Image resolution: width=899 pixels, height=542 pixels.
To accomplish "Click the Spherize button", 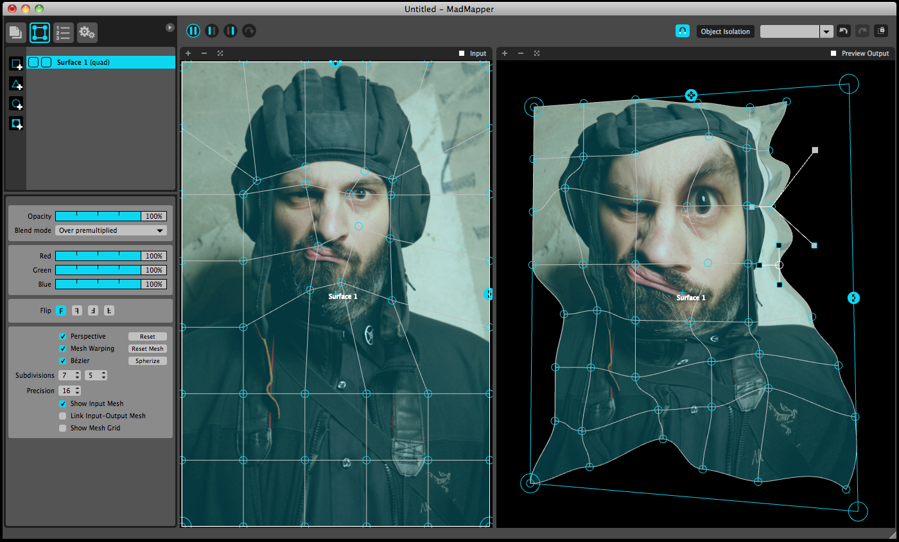I will click(x=147, y=361).
